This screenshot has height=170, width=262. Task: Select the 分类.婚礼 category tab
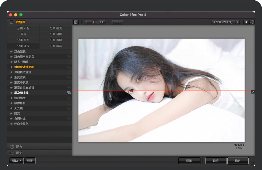[x=23, y=40]
